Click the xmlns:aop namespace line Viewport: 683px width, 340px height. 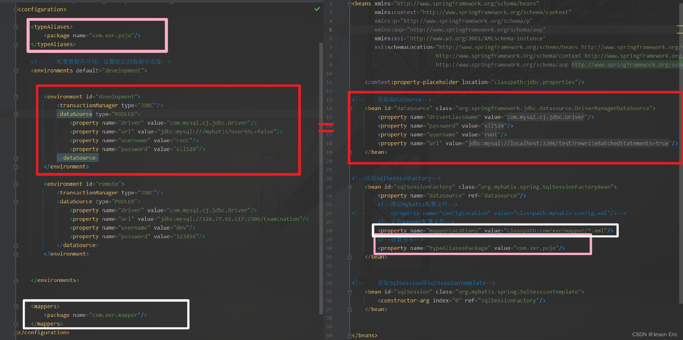(x=460, y=30)
